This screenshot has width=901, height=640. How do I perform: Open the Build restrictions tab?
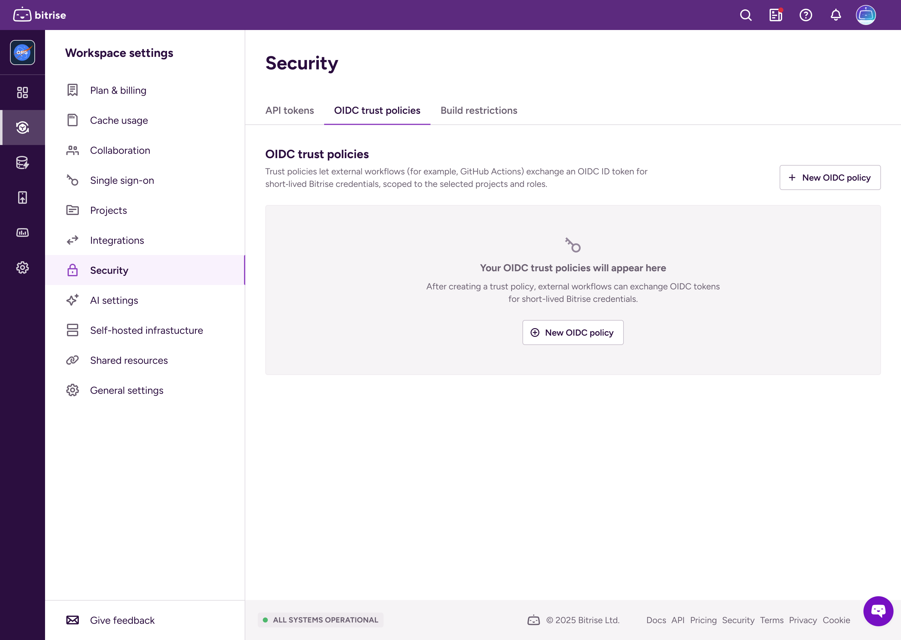[x=479, y=111]
